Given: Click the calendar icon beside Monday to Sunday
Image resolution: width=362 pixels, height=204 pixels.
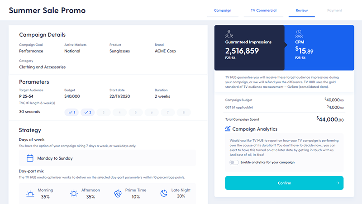Looking at the screenshot, I should pos(30,158).
